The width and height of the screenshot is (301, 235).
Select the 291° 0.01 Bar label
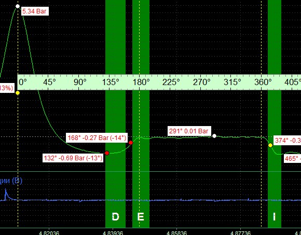(x=189, y=131)
